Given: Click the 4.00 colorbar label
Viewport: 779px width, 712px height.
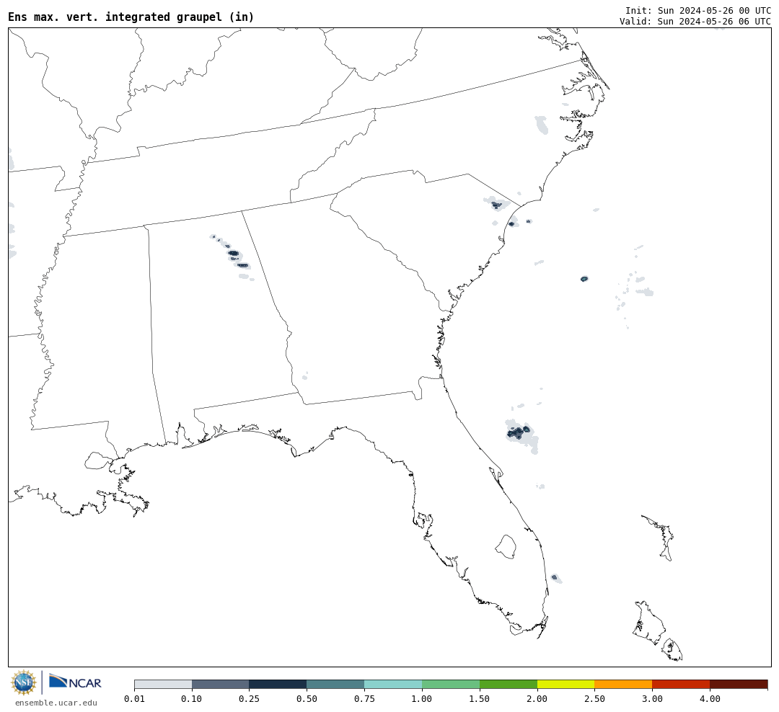Looking at the screenshot, I should pyautogui.click(x=710, y=698).
